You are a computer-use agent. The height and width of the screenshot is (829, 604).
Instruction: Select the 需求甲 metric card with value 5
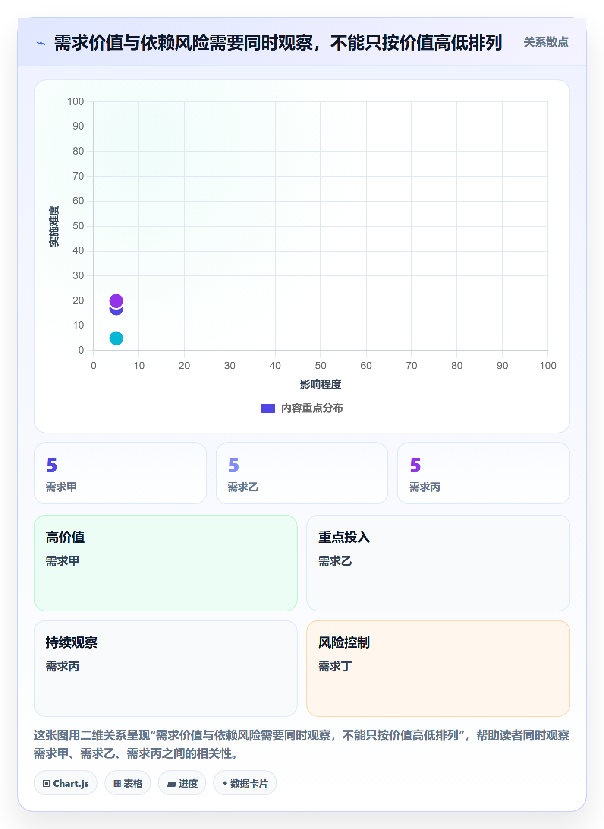pos(120,473)
